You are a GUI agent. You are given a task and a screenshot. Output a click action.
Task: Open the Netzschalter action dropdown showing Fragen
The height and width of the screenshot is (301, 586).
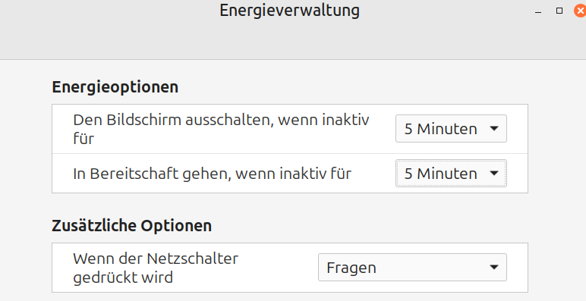pyautogui.click(x=412, y=268)
